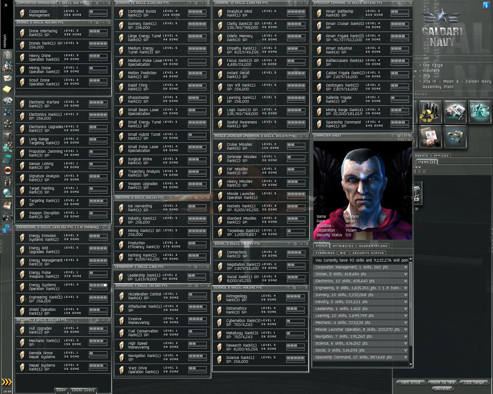The height and width of the screenshot is (394, 493).
Task: Expand the Corporation Management skill group chevron
Action: point(406,267)
